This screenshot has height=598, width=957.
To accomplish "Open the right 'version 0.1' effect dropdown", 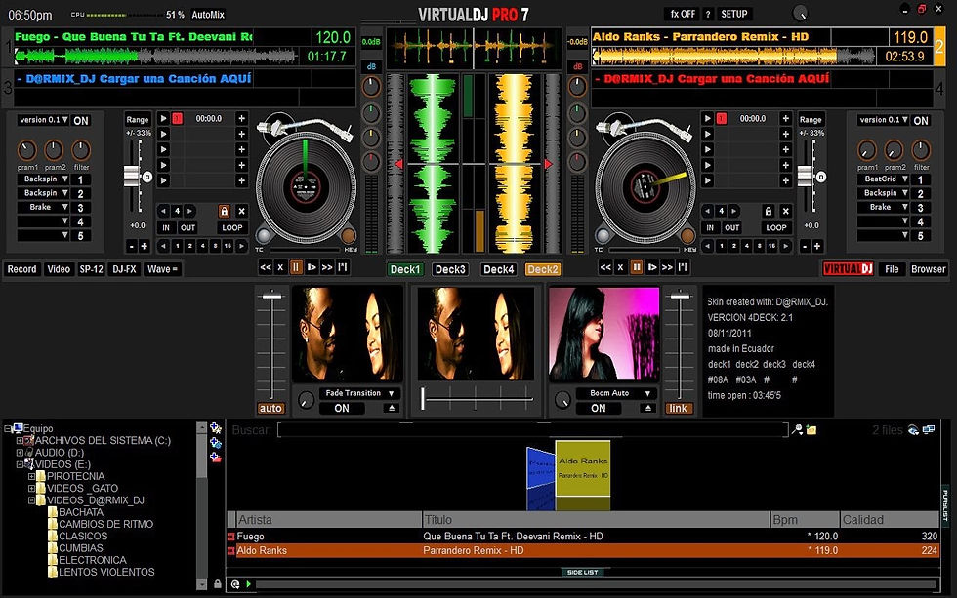I will 883,120.
